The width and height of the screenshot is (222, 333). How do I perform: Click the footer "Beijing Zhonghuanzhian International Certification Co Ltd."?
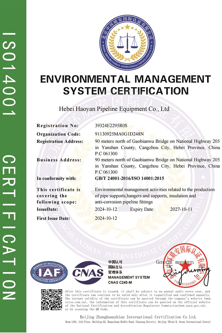[138, 317]
